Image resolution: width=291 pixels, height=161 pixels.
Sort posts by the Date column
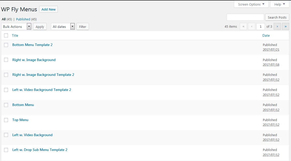266,35
